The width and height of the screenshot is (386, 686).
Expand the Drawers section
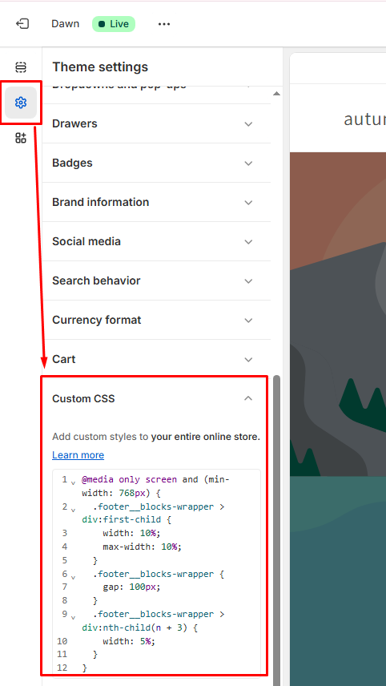pos(156,123)
